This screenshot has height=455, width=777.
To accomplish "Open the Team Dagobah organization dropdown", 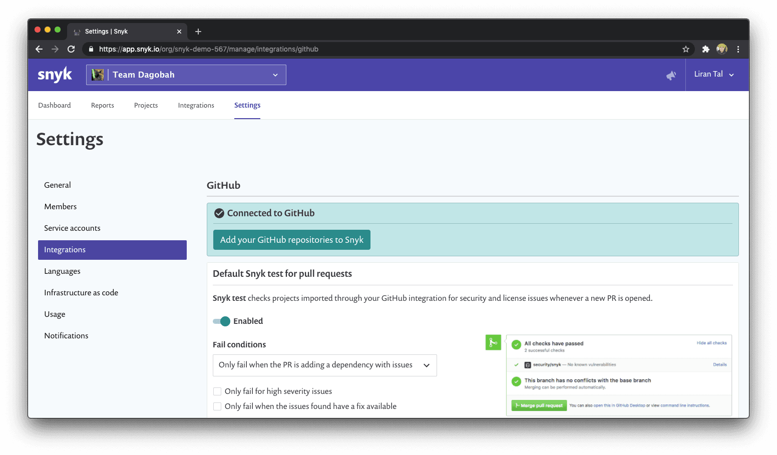I will coord(186,75).
